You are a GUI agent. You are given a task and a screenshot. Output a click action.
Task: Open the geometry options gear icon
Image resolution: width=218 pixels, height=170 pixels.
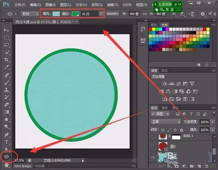(x=202, y=14)
